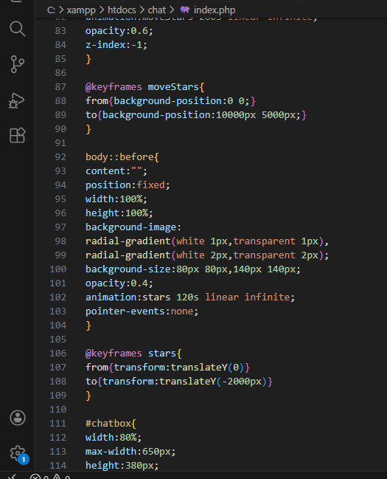Screen dimensions: 387x479
Task: Place cursor on 'height:100%;' line
Action: [119, 213]
